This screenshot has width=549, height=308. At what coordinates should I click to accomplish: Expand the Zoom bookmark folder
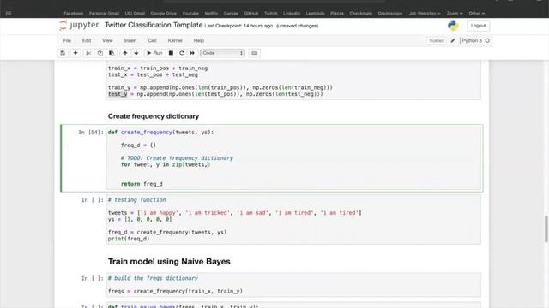coord(455,14)
